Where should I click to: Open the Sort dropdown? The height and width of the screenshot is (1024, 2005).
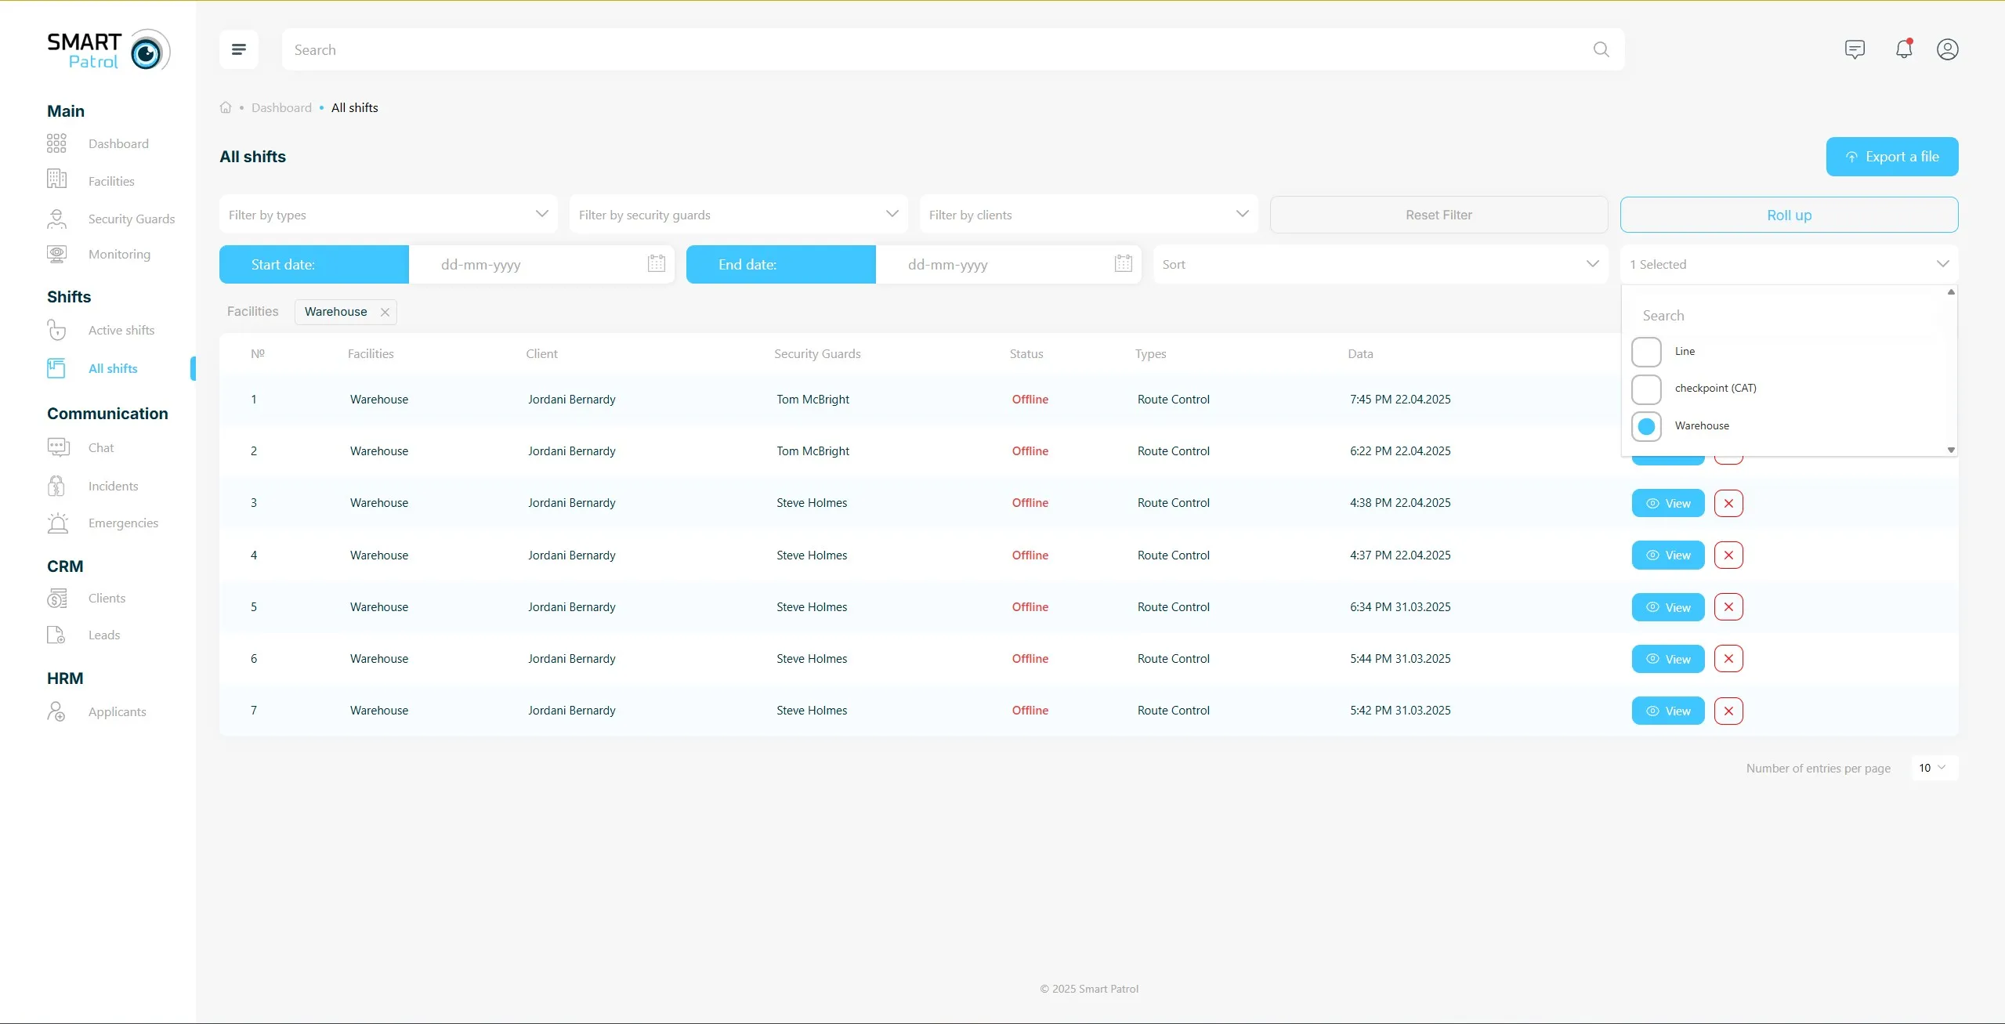(1381, 264)
